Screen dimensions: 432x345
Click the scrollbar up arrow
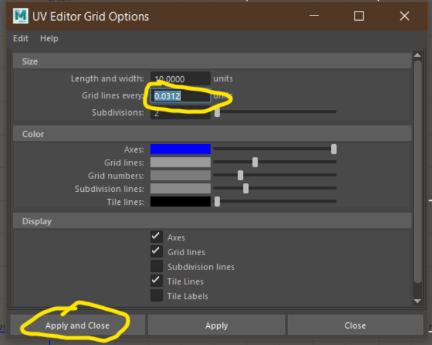(x=417, y=55)
